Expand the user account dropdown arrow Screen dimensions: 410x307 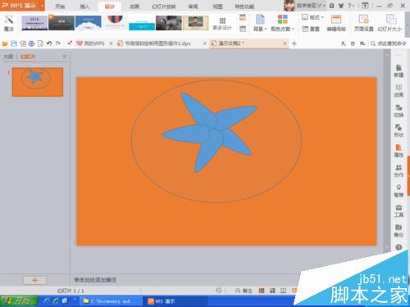pos(324,6)
